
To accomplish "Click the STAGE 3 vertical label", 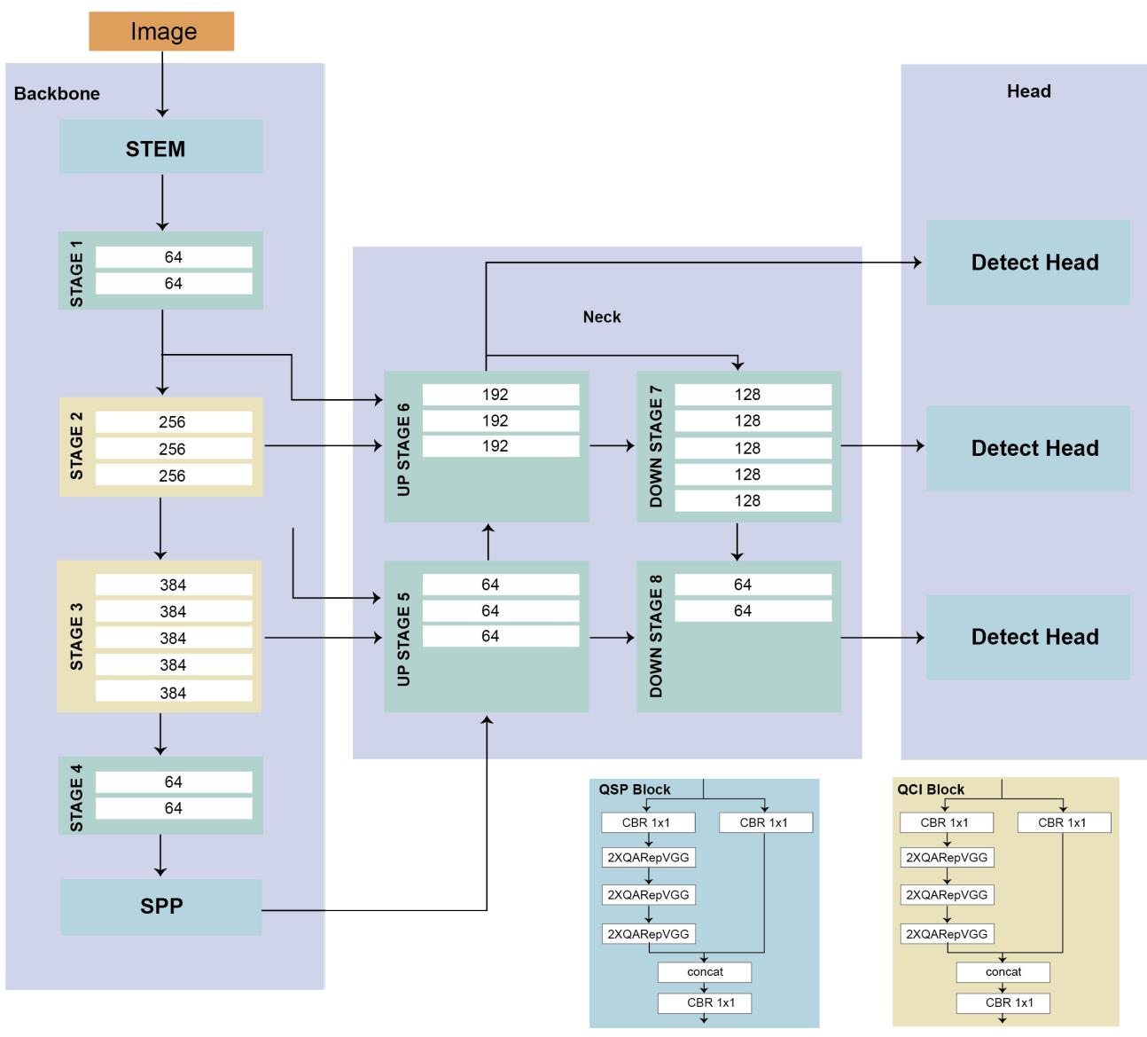I will [76, 636].
